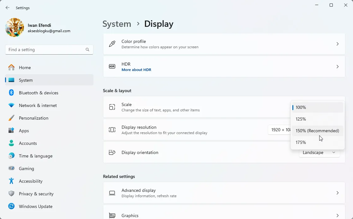Open the More about HDR link

[x=136, y=69]
